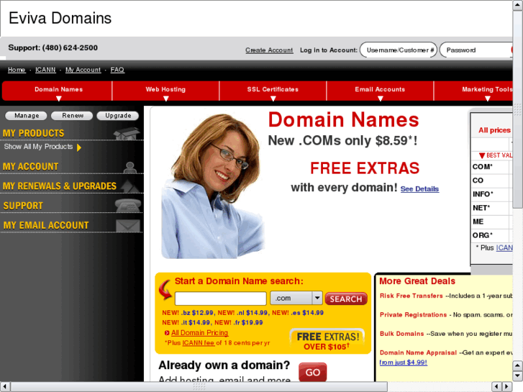Screen dimensions: 523x392
Task: Expand the SSL Certificates menu arrow
Action: click(273, 99)
